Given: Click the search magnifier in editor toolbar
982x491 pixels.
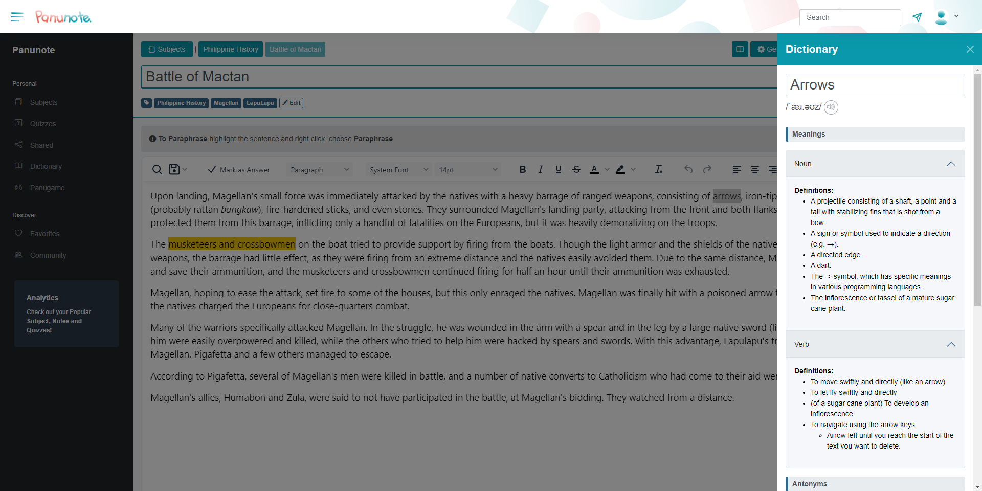Looking at the screenshot, I should pos(157,170).
